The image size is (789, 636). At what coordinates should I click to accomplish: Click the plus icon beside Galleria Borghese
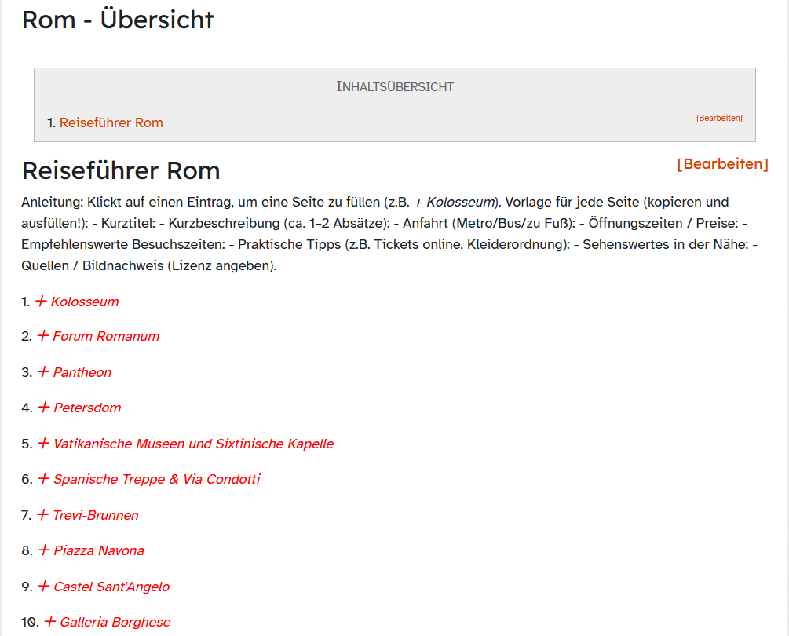(x=50, y=622)
